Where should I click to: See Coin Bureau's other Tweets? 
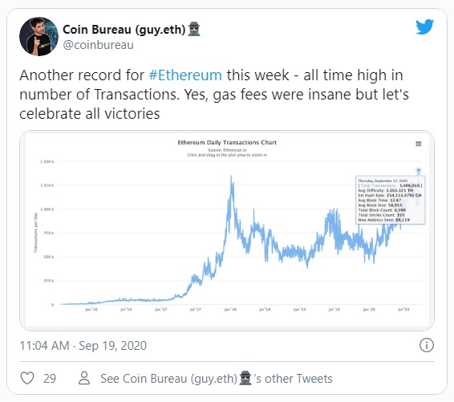pos(217,378)
